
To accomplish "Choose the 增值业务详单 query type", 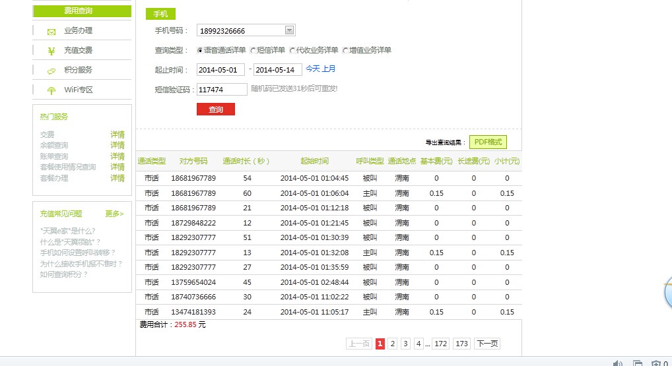I will tap(345, 51).
